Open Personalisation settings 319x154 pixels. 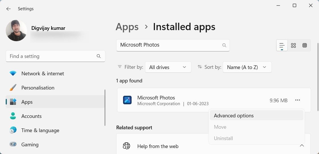[x=38, y=88]
